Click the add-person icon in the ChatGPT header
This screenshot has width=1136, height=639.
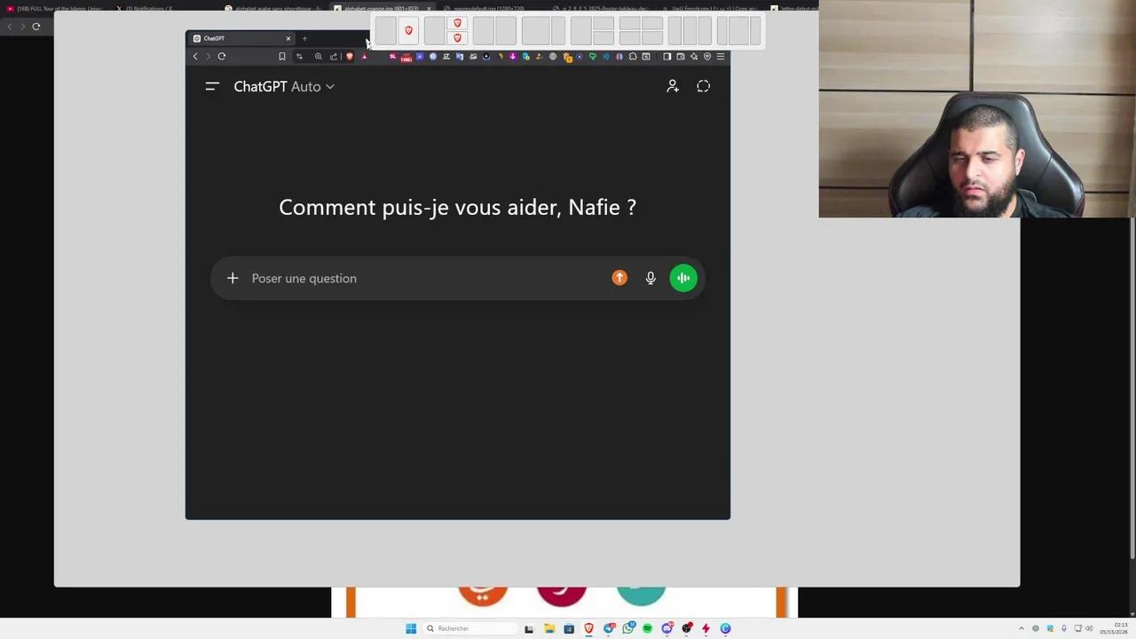click(673, 86)
